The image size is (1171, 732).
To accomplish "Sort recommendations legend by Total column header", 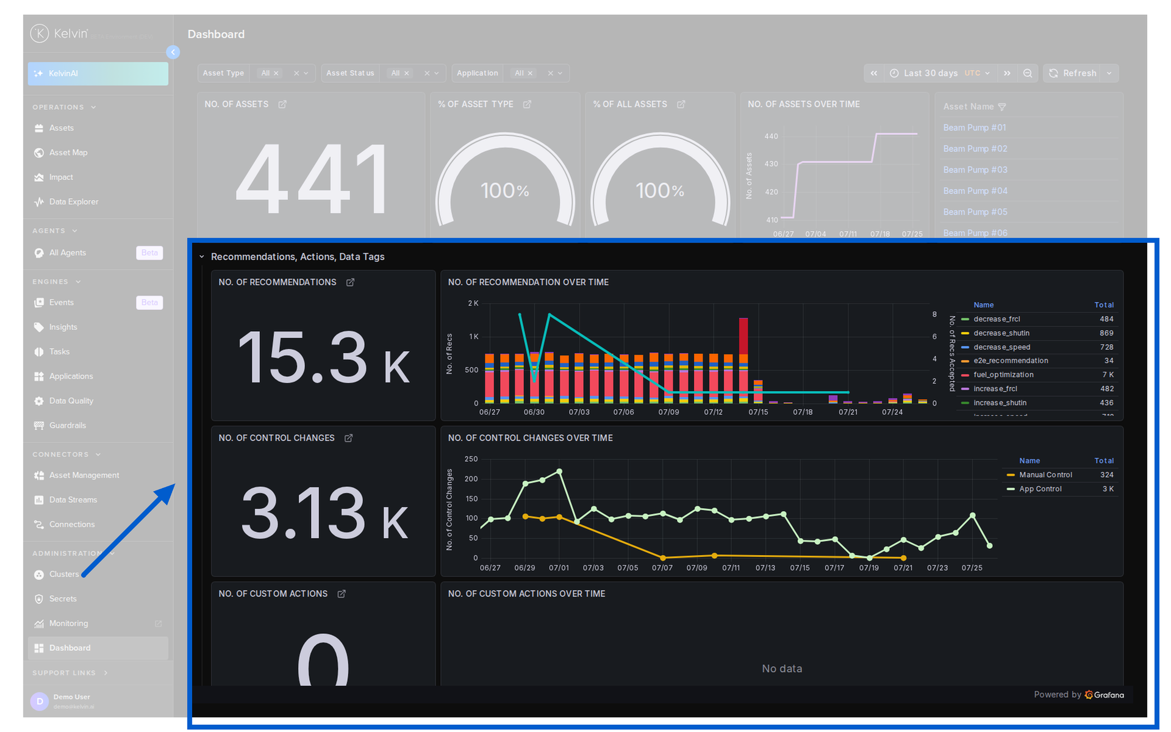I will point(1104,305).
